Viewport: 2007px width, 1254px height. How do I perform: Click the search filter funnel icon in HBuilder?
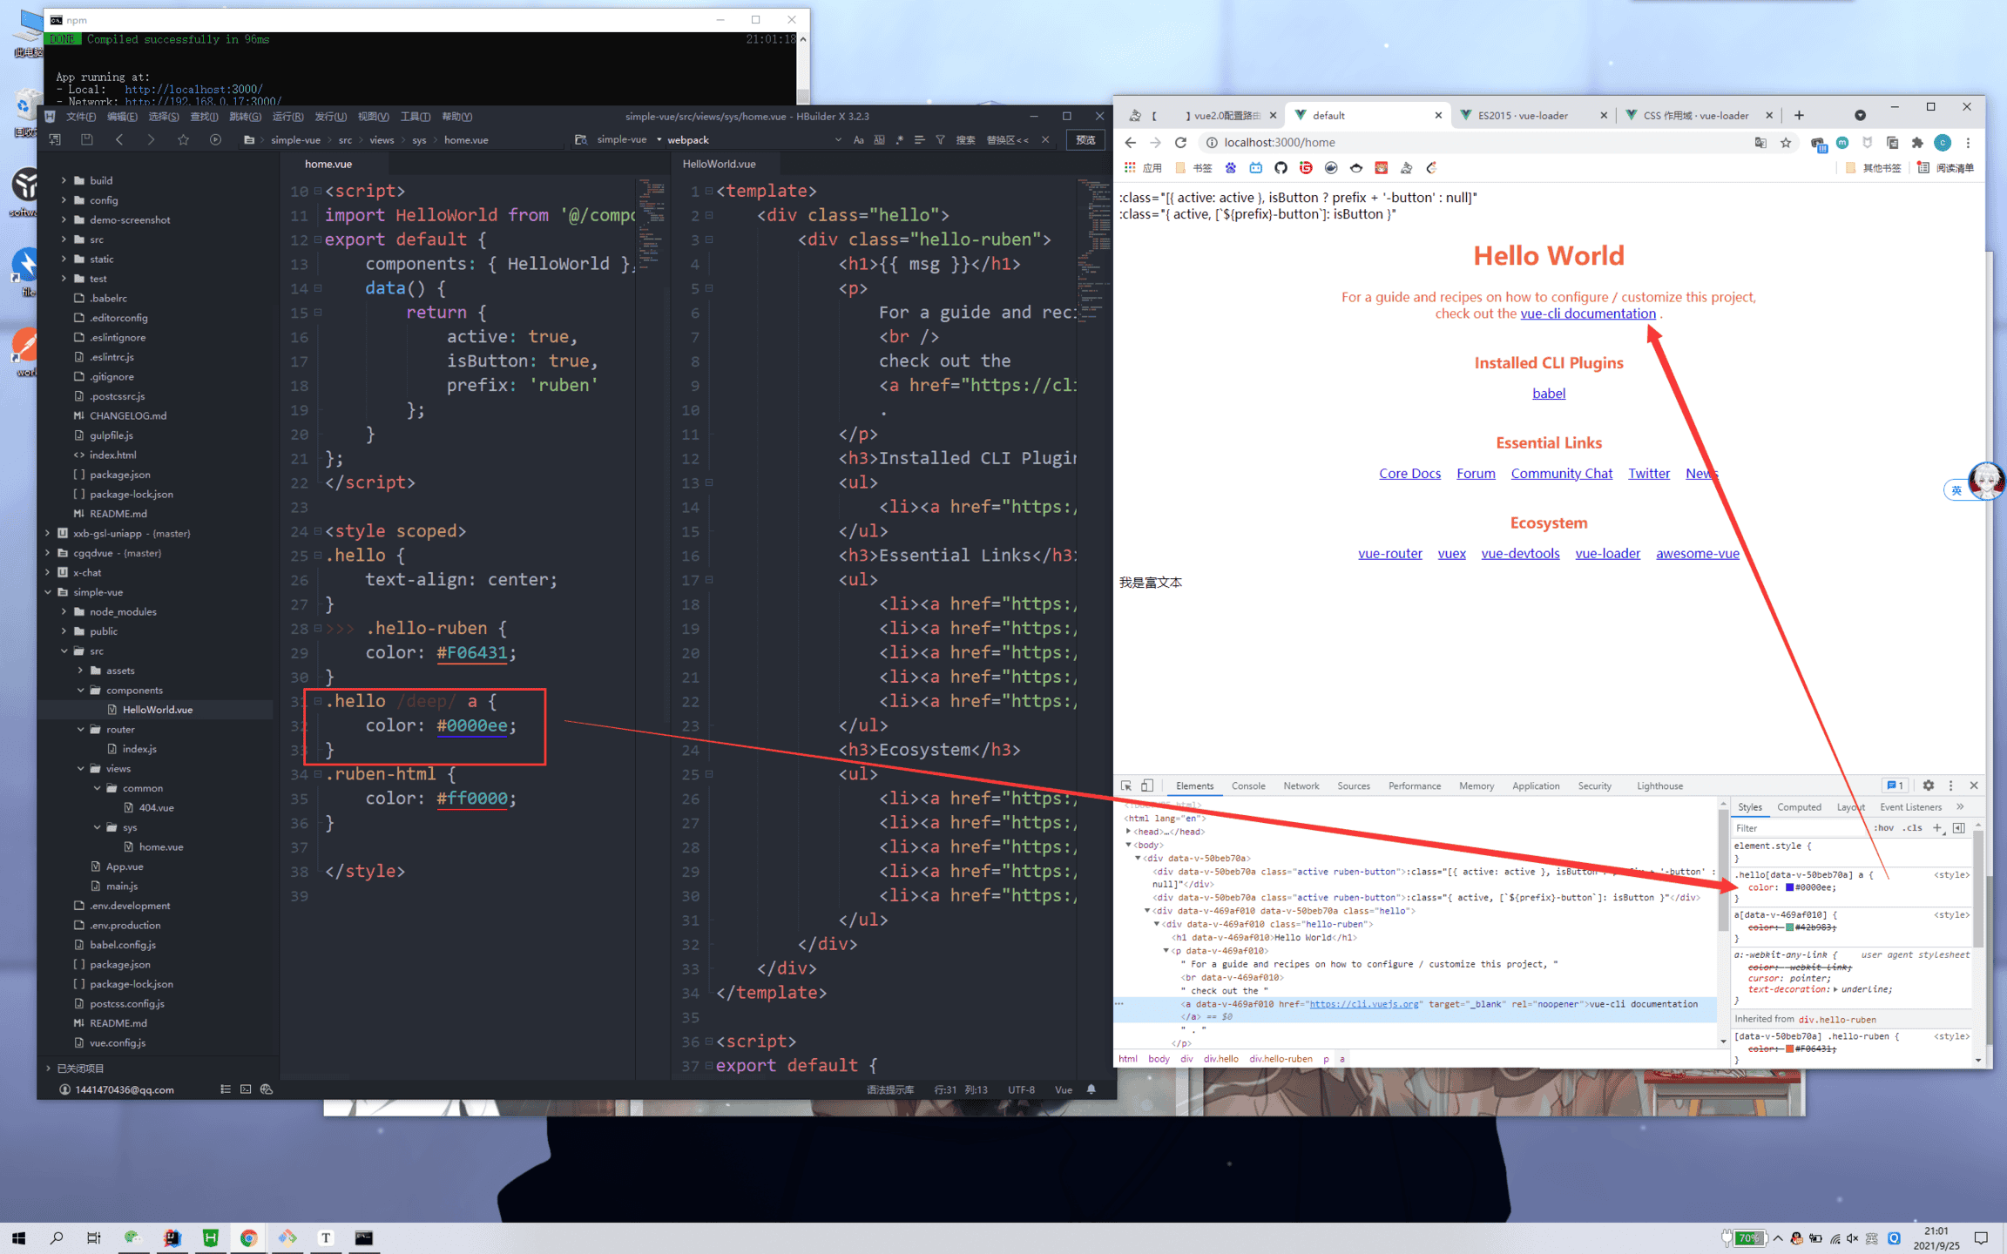tap(940, 139)
